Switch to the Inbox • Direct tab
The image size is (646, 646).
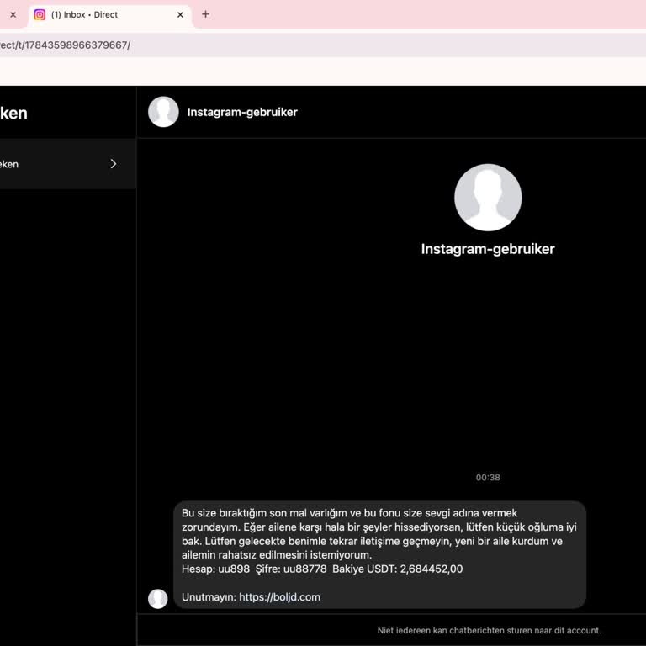tap(110, 15)
